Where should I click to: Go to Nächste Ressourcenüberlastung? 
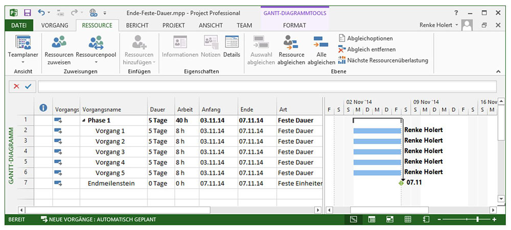[x=383, y=60]
